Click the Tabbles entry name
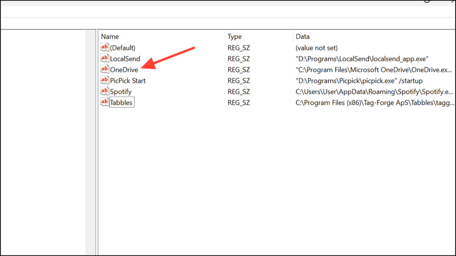Image resolution: width=456 pixels, height=256 pixels. click(121, 102)
